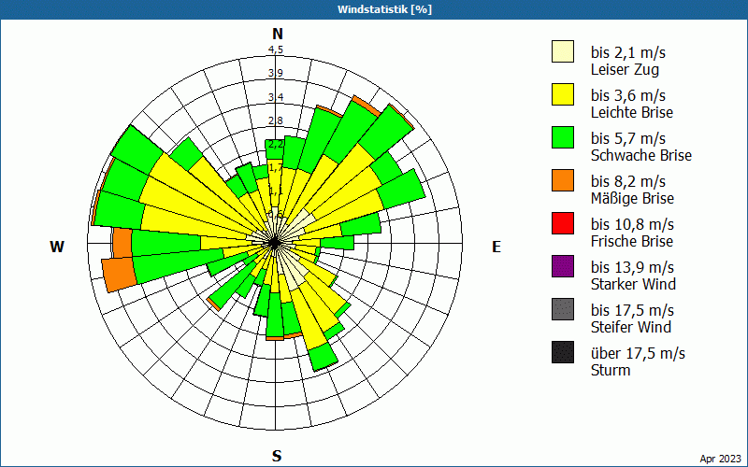Click the purple 'bis 13,9 m/s' legend swatch
The width and height of the screenshot is (748, 467).
coord(563,266)
